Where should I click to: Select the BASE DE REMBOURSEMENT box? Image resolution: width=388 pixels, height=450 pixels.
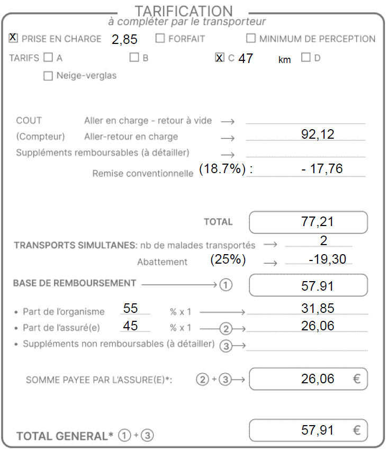point(308,286)
